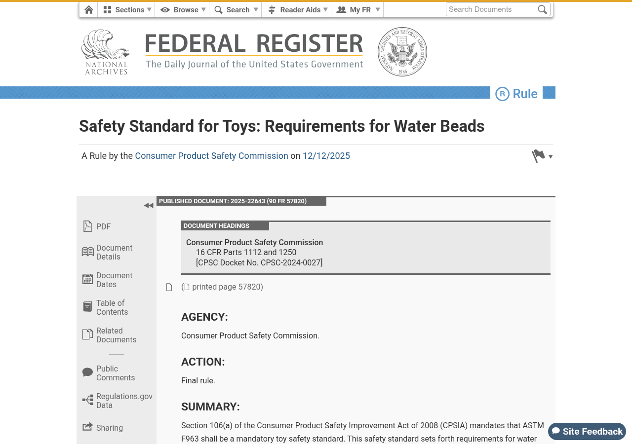Click the Regulations.gov Data tree icon
Image resolution: width=632 pixels, height=444 pixels.
(x=87, y=400)
